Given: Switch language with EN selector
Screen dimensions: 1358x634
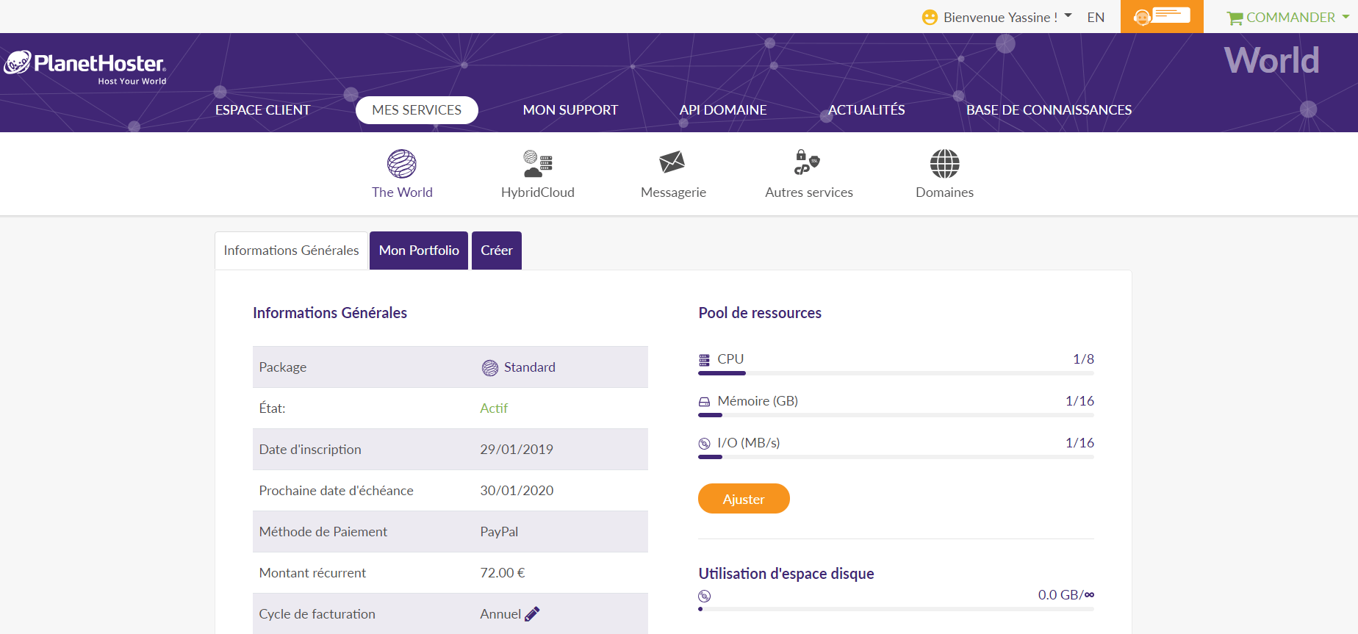Looking at the screenshot, I should 1095,17.
